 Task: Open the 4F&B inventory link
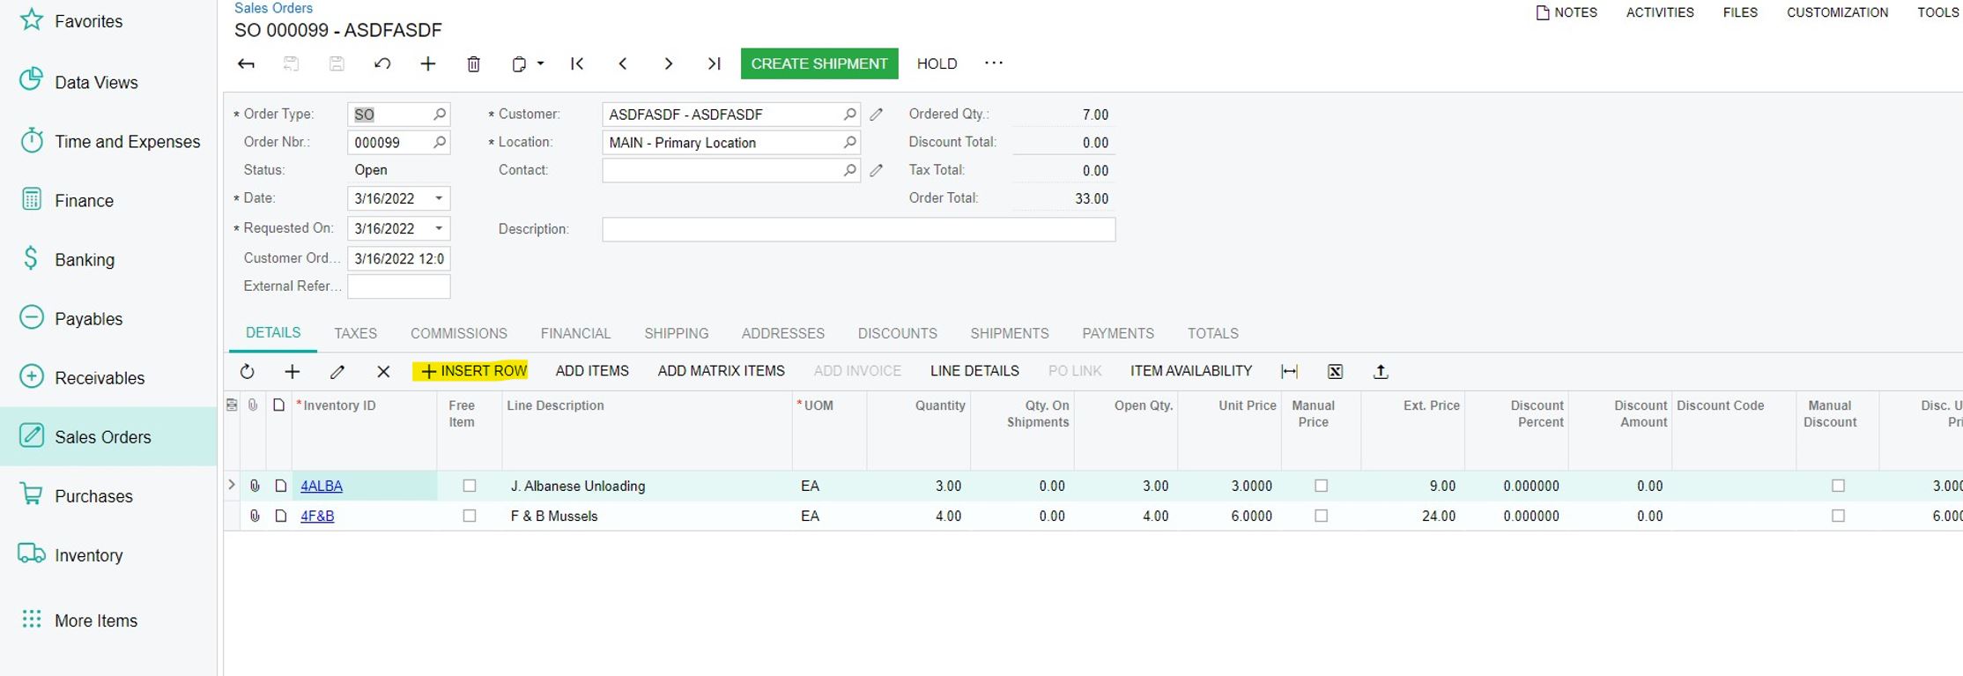coord(317,516)
